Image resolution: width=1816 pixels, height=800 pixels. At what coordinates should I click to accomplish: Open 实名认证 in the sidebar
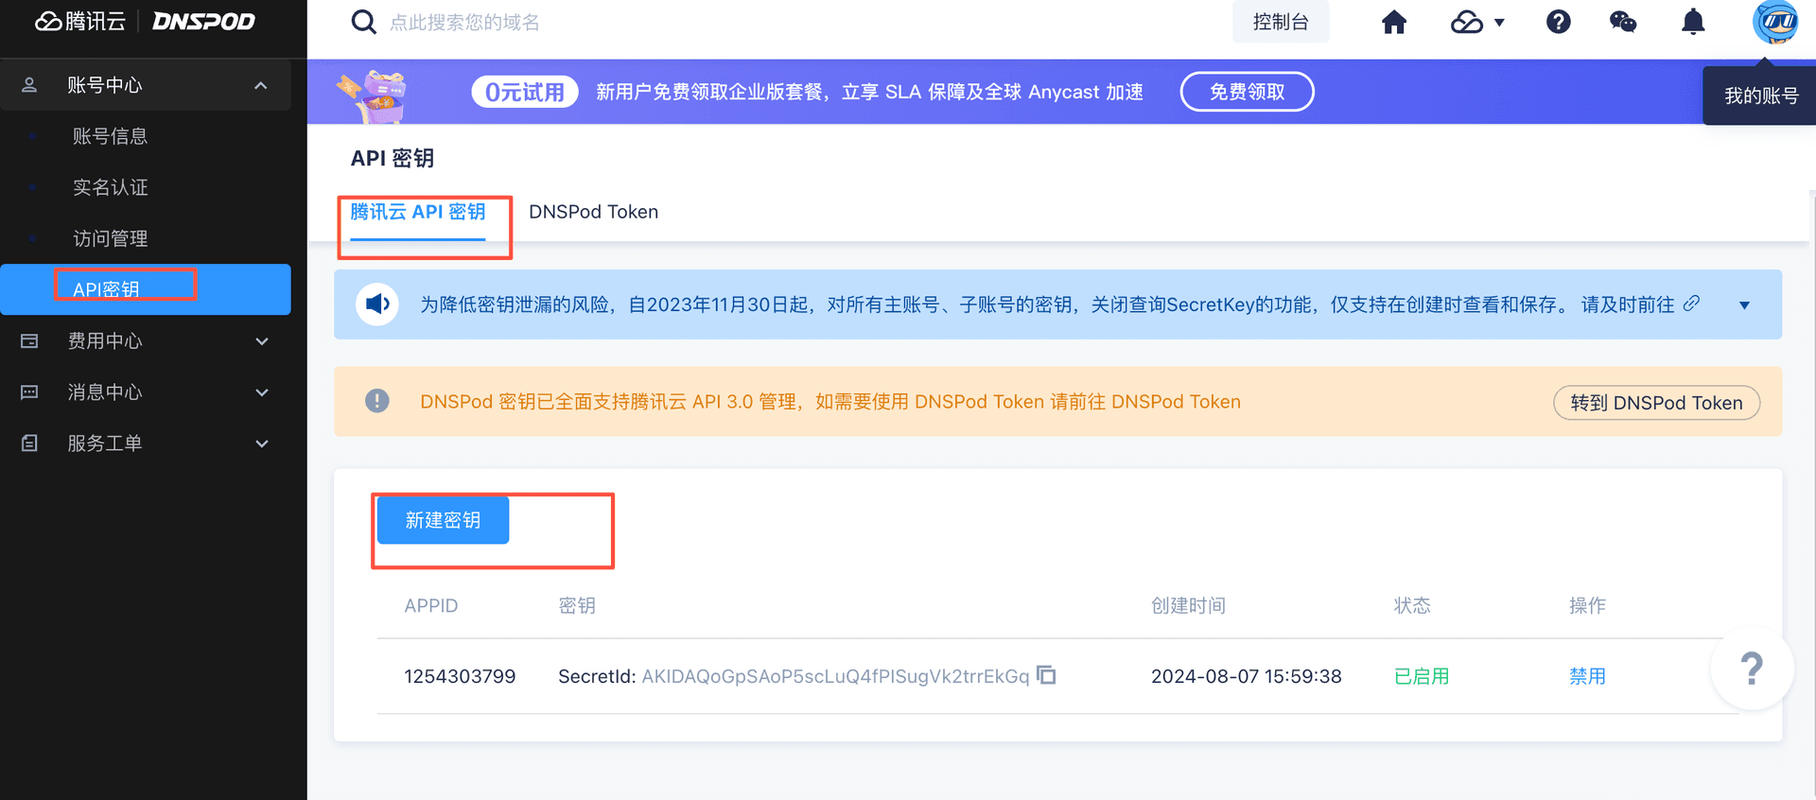[x=111, y=187]
